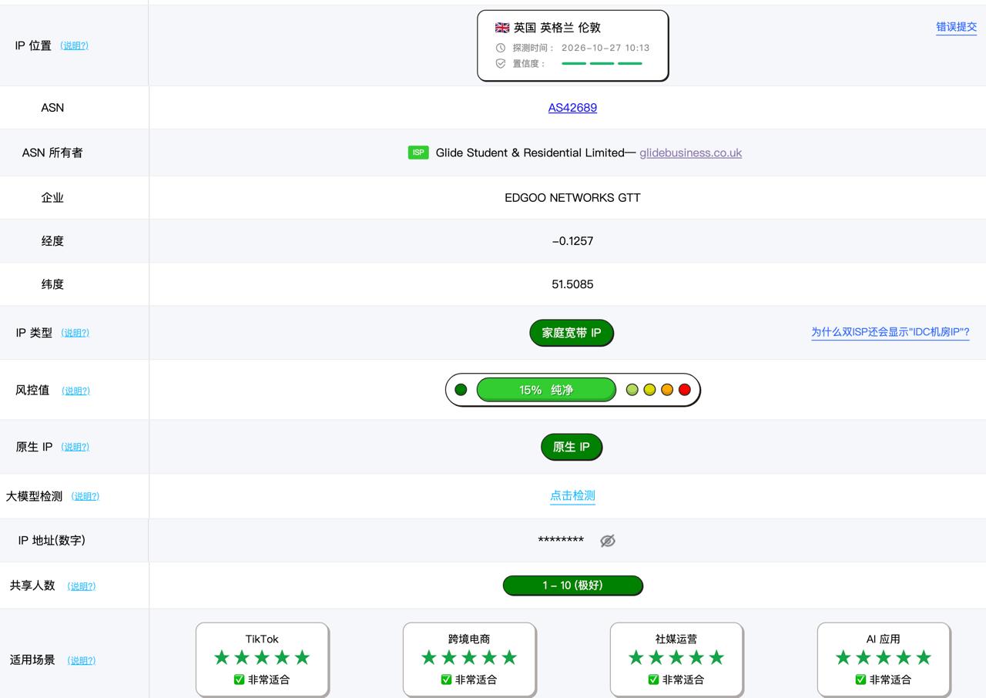
Task: Visit the glidebusiness.co.uk link
Action: tap(691, 153)
